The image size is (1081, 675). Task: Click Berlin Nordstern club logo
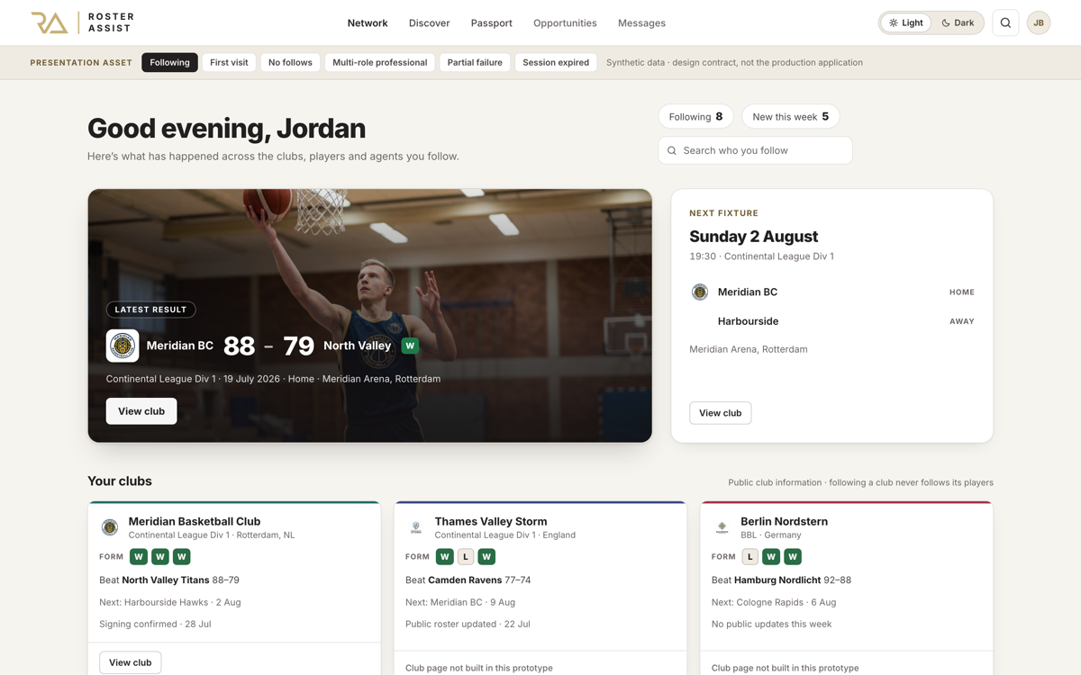[722, 527]
